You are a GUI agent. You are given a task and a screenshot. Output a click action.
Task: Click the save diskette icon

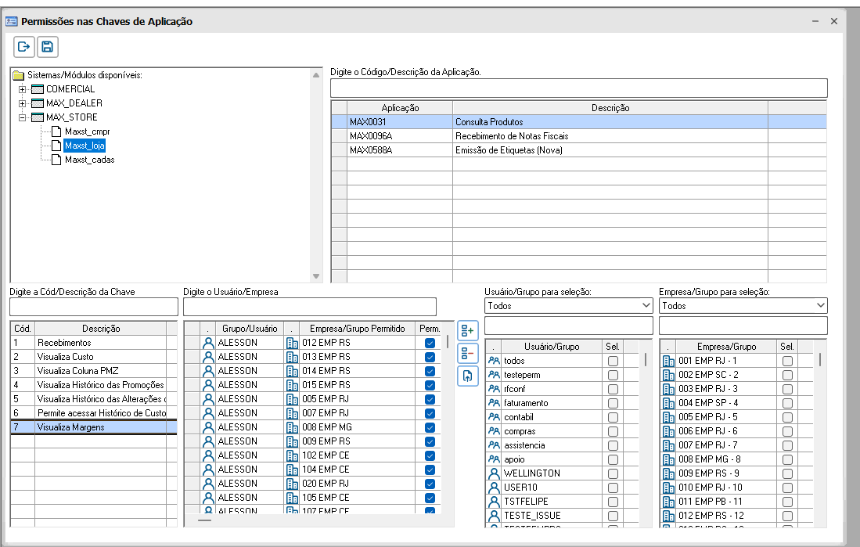(48, 47)
